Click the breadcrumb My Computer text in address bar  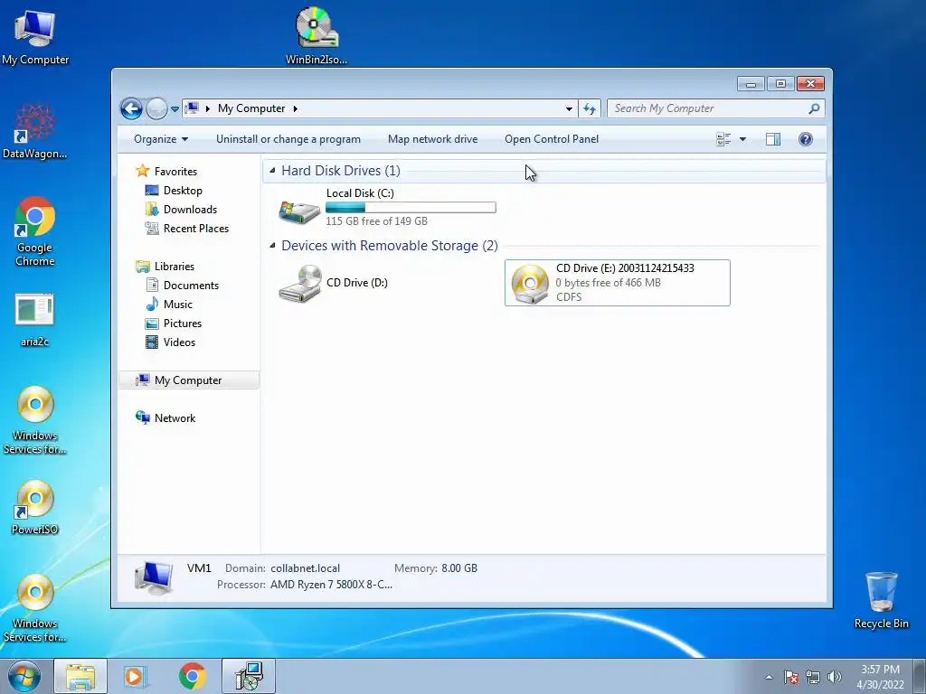point(251,108)
